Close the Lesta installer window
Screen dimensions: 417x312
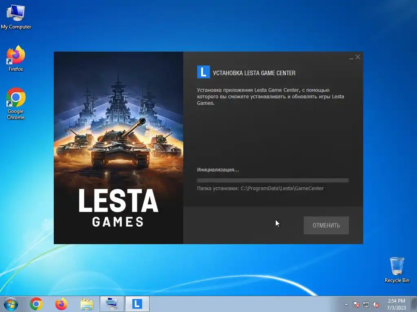tap(358, 57)
